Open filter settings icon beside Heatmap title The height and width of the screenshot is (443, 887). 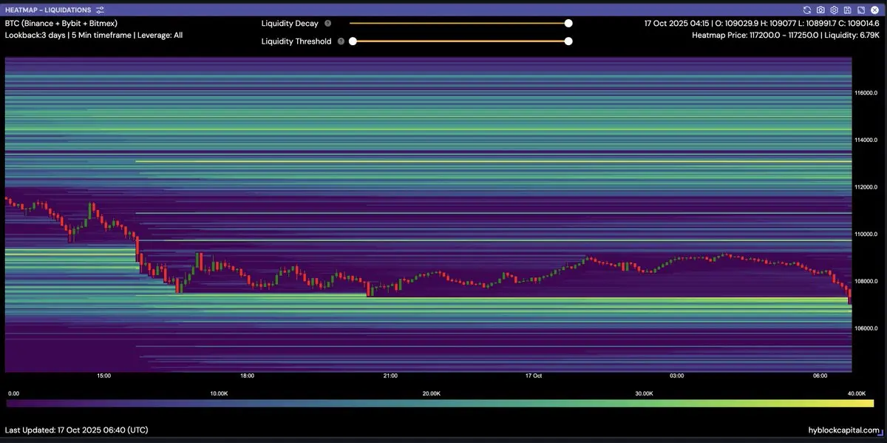point(101,10)
